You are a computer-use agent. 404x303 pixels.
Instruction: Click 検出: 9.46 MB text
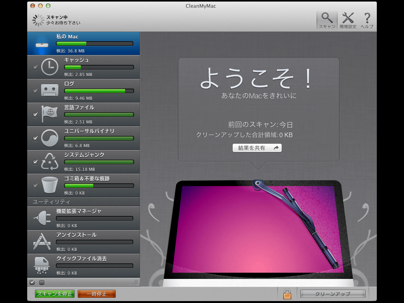click(78, 98)
